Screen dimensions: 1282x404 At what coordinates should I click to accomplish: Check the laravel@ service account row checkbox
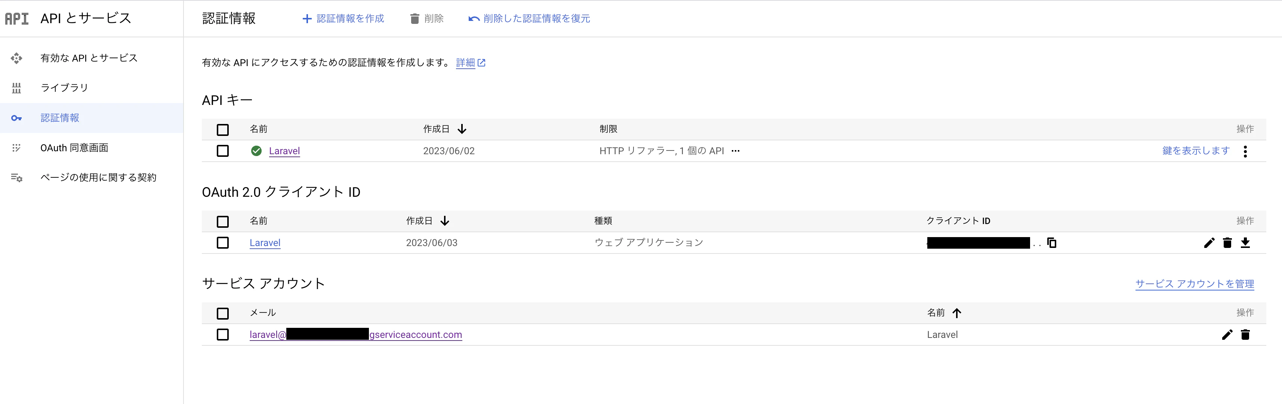click(x=222, y=335)
